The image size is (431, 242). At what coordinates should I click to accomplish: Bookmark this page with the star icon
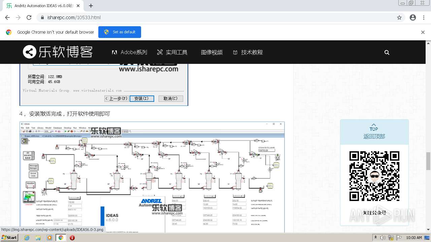click(399, 17)
